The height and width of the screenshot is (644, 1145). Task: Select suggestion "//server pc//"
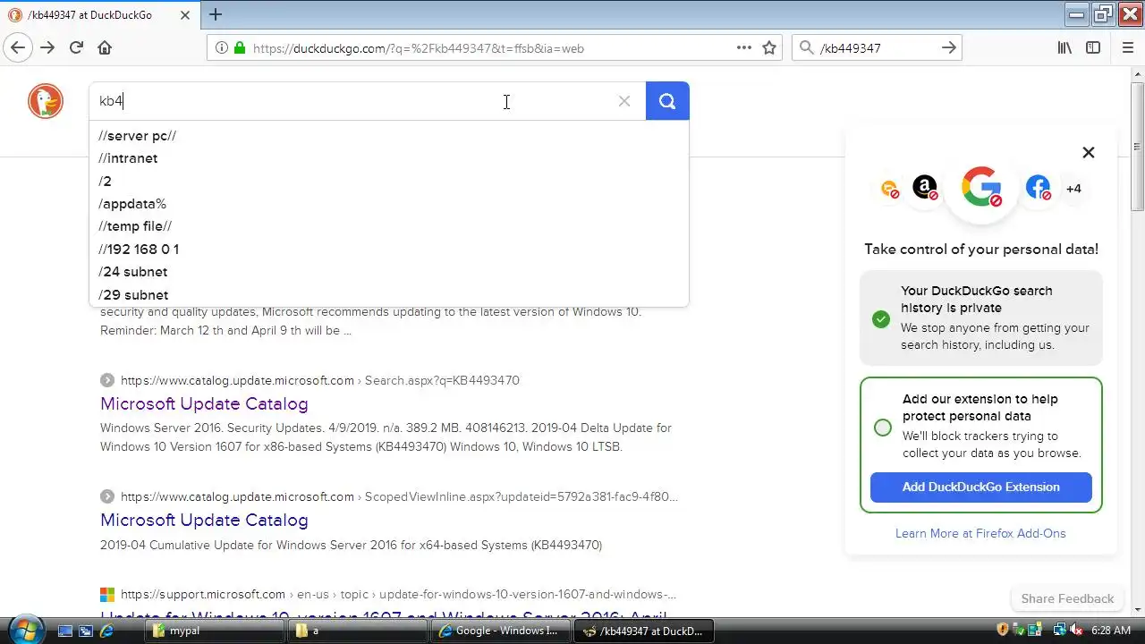point(138,136)
